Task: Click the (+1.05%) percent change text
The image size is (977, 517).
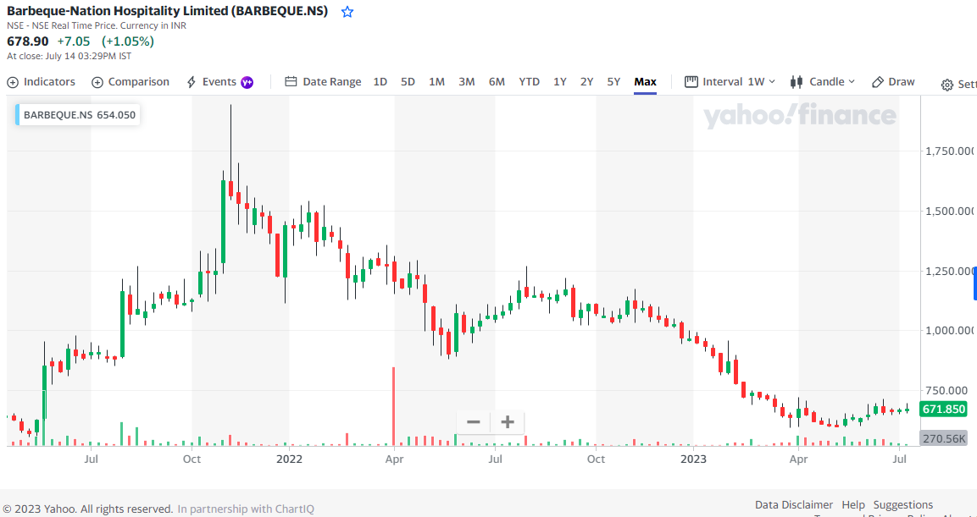Action: (128, 41)
